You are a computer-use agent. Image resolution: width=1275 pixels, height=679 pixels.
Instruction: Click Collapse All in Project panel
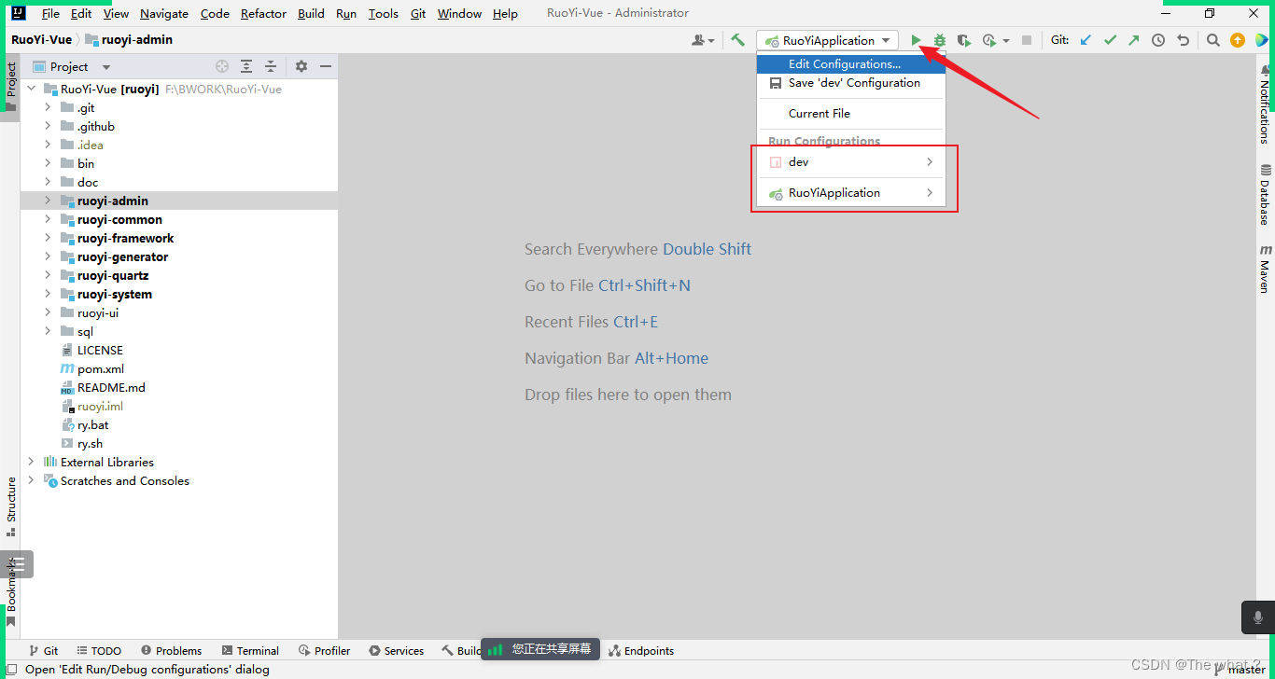271,66
